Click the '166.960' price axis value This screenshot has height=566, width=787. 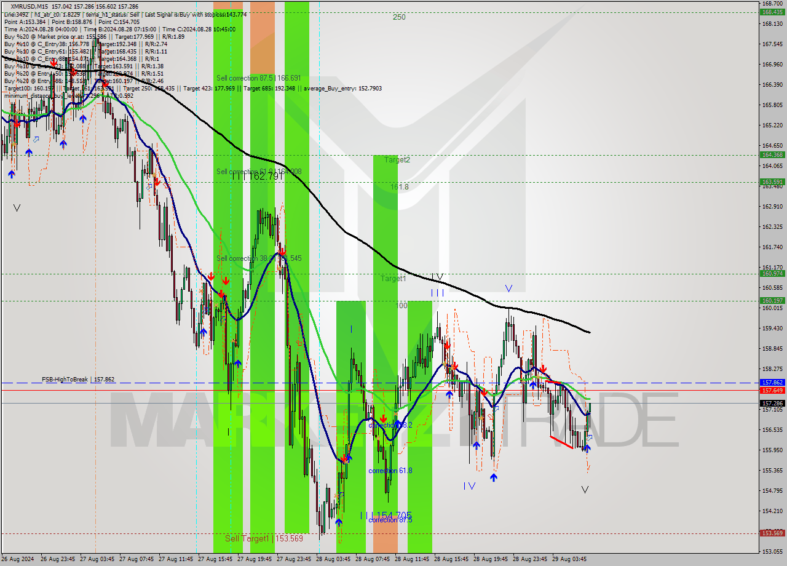click(772, 64)
